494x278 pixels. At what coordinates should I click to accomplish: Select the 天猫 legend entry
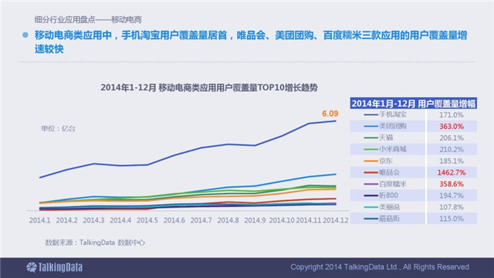pyautogui.click(x=378, y=137)
